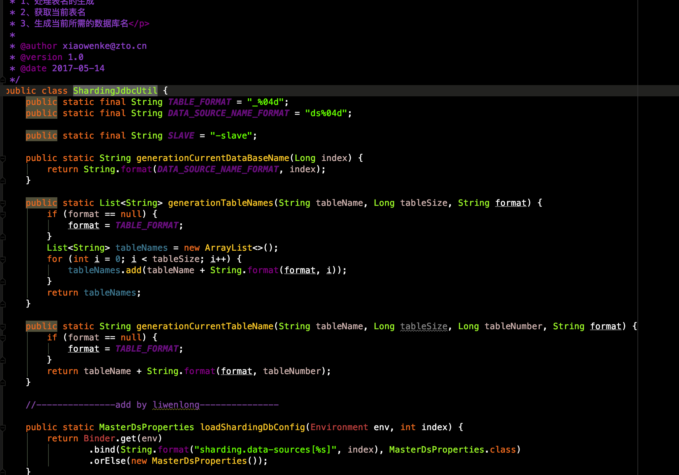Click the add call on tableNames
The image size is (679, 475).
(x=133, y=270)
